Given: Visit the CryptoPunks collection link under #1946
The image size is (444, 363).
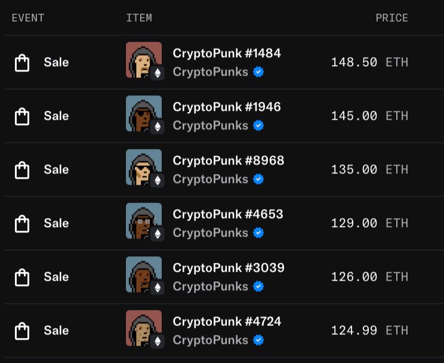Looking at the screenshot, I should point(211,126).
